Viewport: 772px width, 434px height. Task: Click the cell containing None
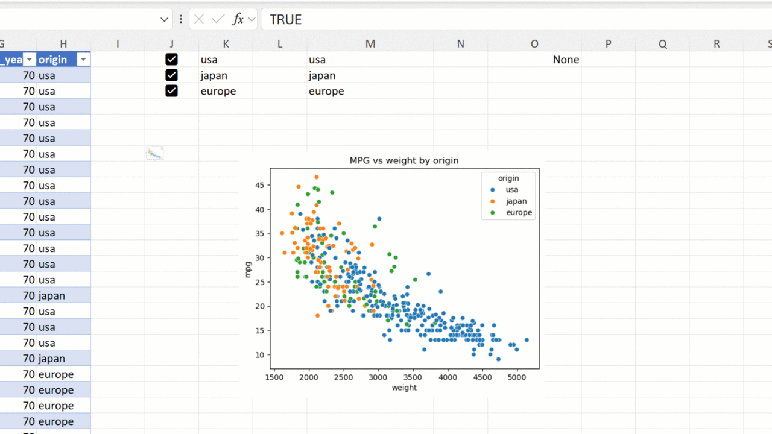point(566,60)
